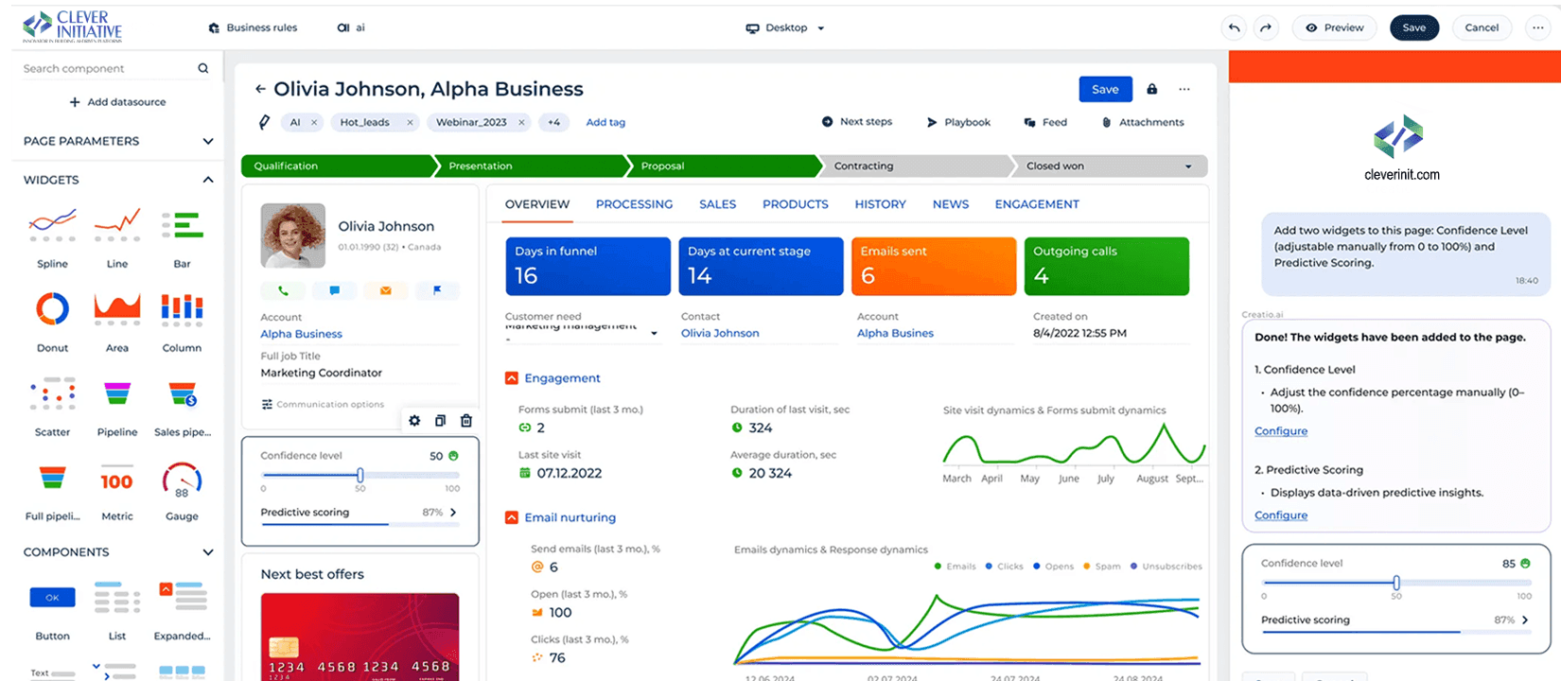Screen dimensions: 1561x681
Task: Click the Confidence level slider handle
Action: (x=360, y=475)
